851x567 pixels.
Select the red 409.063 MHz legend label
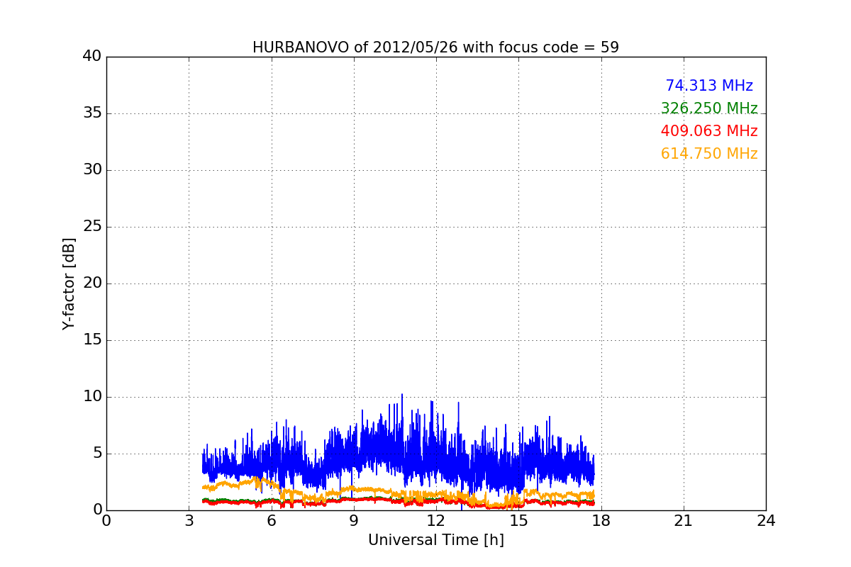(x=709, y=131)
